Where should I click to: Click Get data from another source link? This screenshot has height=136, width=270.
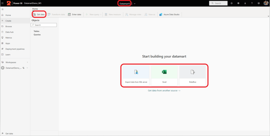[164, 90]
